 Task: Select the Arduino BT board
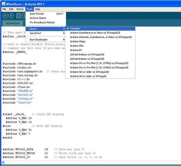(100, 50)
